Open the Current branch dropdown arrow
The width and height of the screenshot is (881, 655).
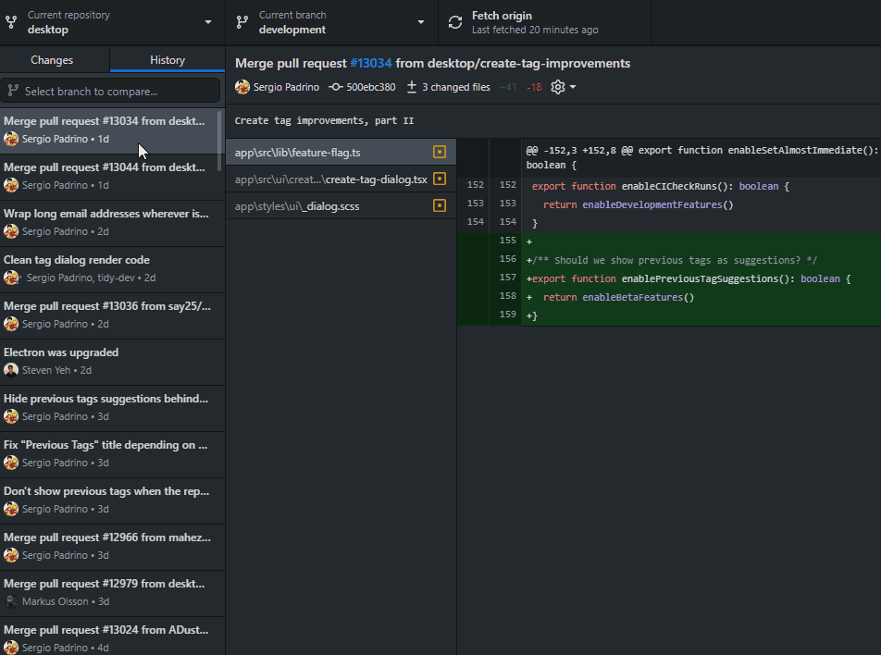(x=421, y=22)
